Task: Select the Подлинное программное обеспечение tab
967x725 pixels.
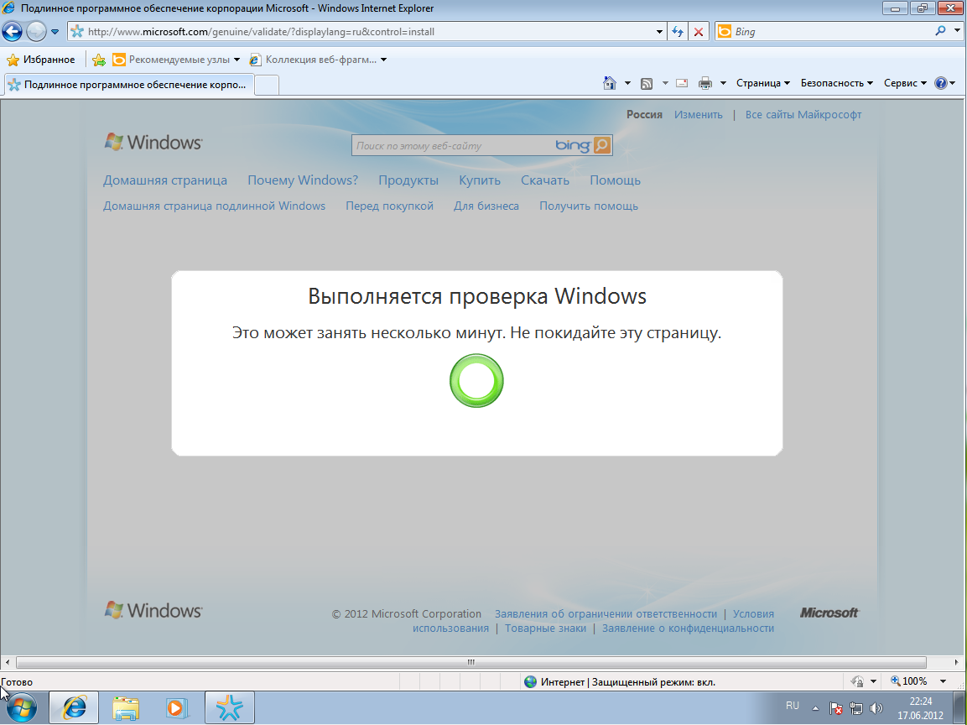Action: 129,85
